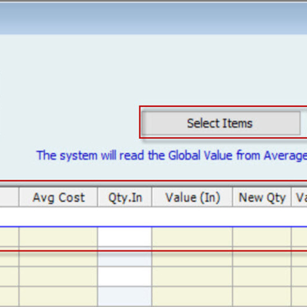Select the New Qty column header
The width and height of the screenshot is (307, 307).
point(262,197)
